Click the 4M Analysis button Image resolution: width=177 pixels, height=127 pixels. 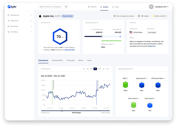[x=143, y=16]
